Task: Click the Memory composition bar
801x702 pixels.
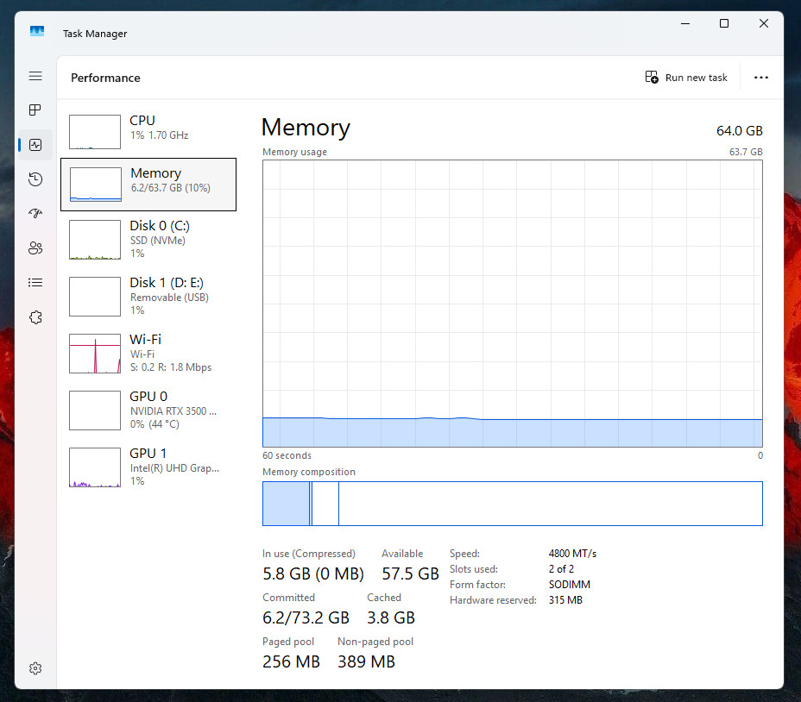Action: [513, 504]
